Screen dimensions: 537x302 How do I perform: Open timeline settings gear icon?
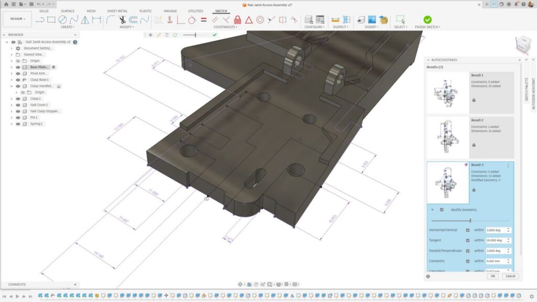coord(531,296)
